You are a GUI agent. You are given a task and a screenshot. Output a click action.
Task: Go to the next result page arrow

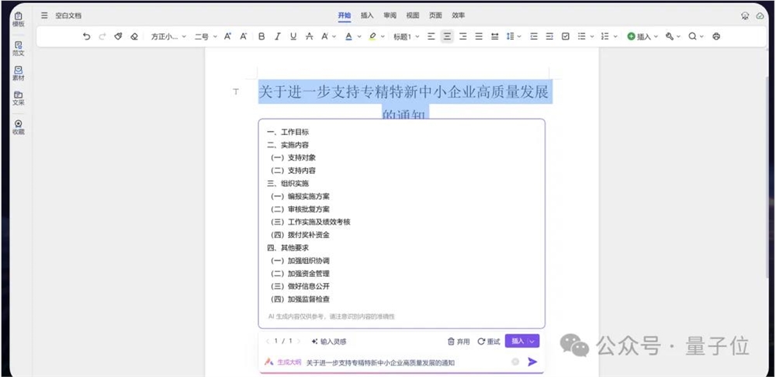(x=299, y=341)
